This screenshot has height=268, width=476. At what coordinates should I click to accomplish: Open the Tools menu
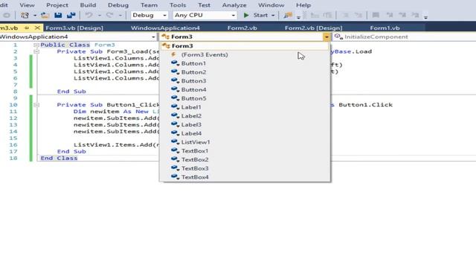[178, 5]
